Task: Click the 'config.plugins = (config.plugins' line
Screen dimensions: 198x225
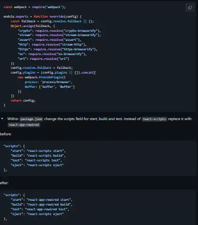Action: (53, 73)
